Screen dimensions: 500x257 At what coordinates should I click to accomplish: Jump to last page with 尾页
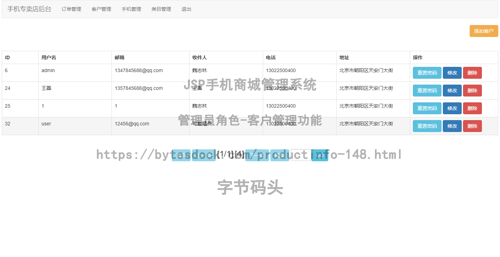tap(280, 155)
